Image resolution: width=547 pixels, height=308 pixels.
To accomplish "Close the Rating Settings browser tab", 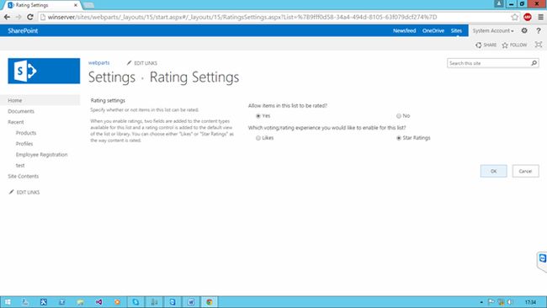I will point(76,5).
